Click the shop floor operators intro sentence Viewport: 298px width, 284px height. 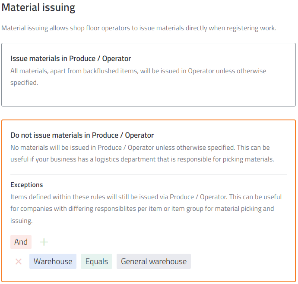[x=139, y=28]
